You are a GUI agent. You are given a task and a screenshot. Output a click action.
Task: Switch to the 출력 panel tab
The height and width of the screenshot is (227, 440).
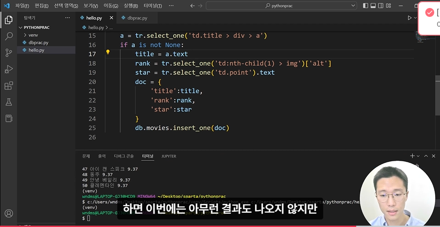point(102,156)
